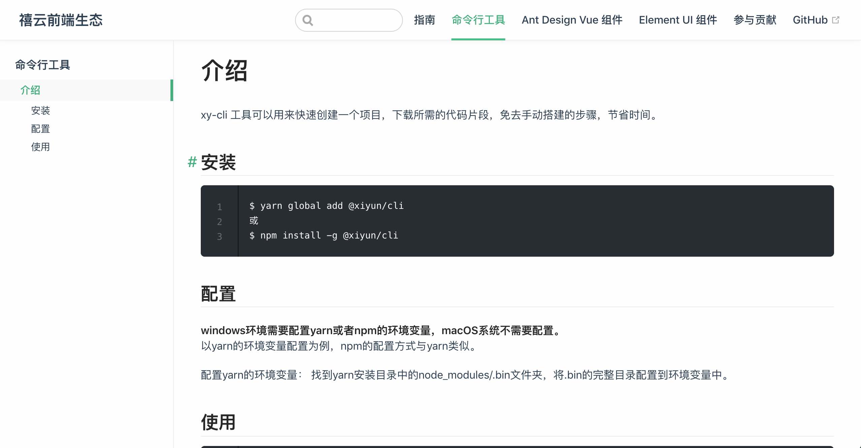Click the GitHub external link icon
The height and width of the screenshot is (448, 861).
(836, 20)
